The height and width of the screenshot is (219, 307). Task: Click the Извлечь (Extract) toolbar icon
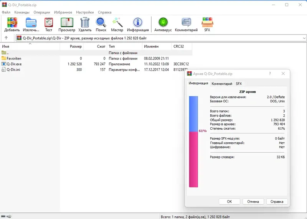point(31,22)
